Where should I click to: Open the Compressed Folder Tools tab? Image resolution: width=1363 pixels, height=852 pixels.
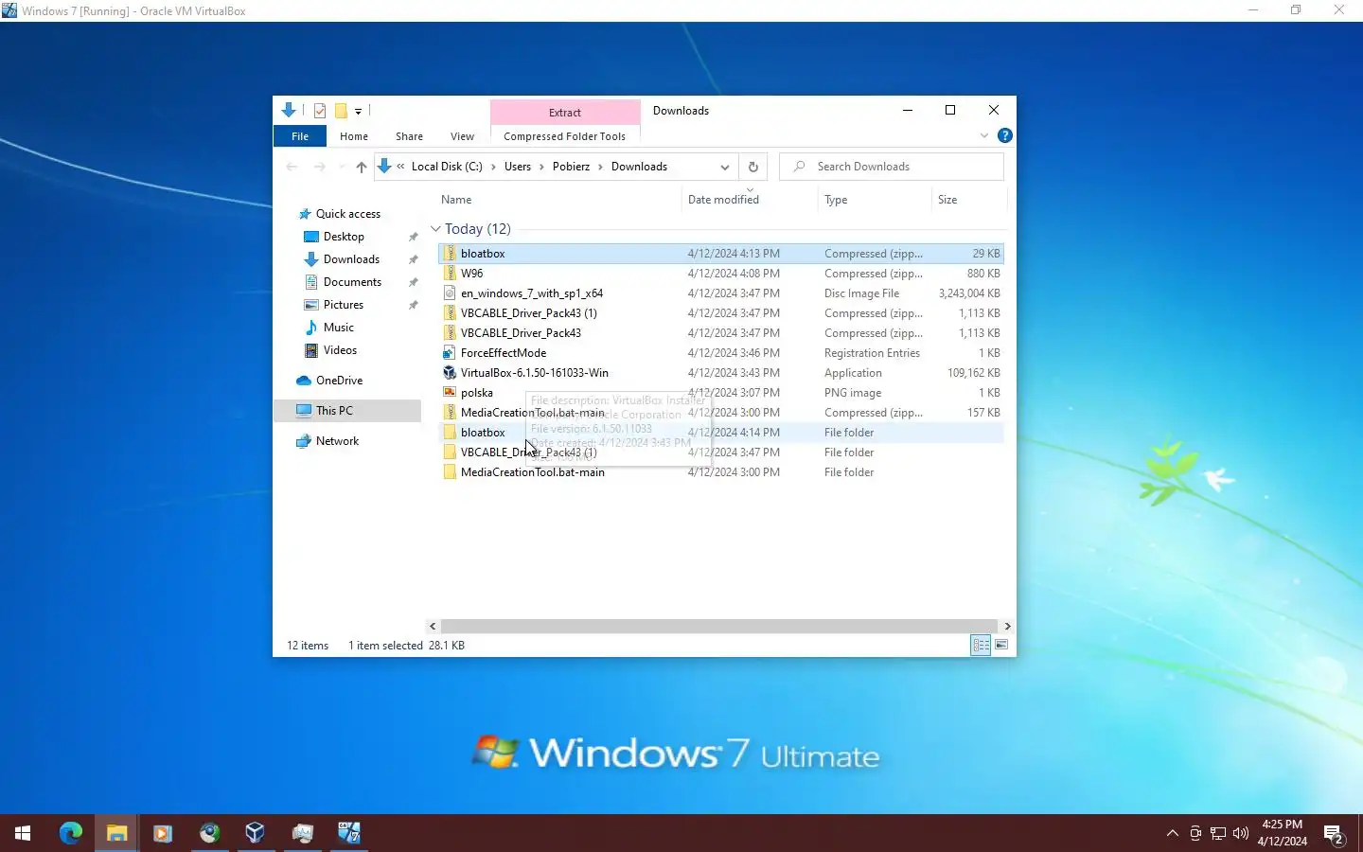(564, 136)
